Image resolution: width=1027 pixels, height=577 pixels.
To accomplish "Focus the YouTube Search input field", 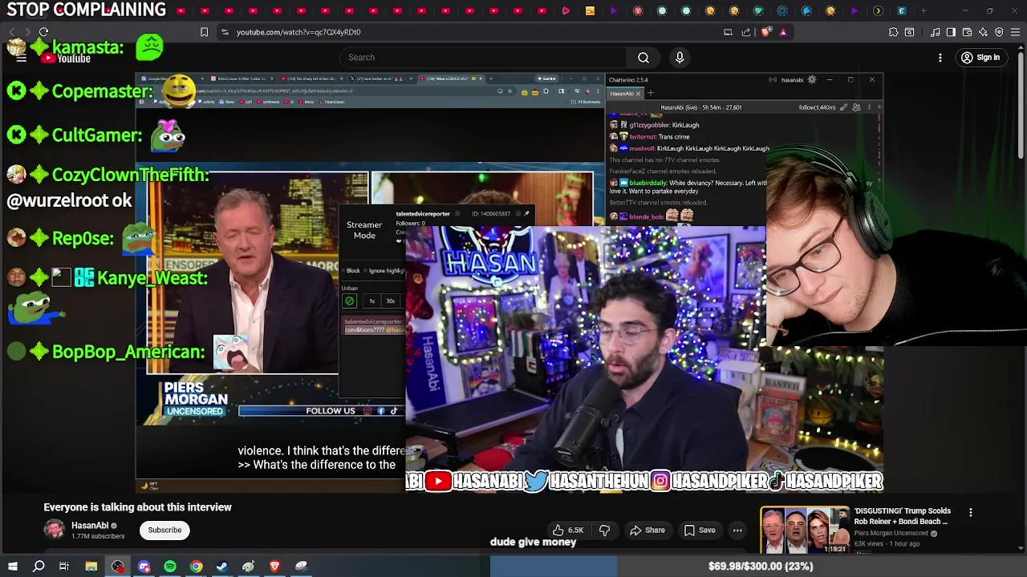I will [484, 58].
